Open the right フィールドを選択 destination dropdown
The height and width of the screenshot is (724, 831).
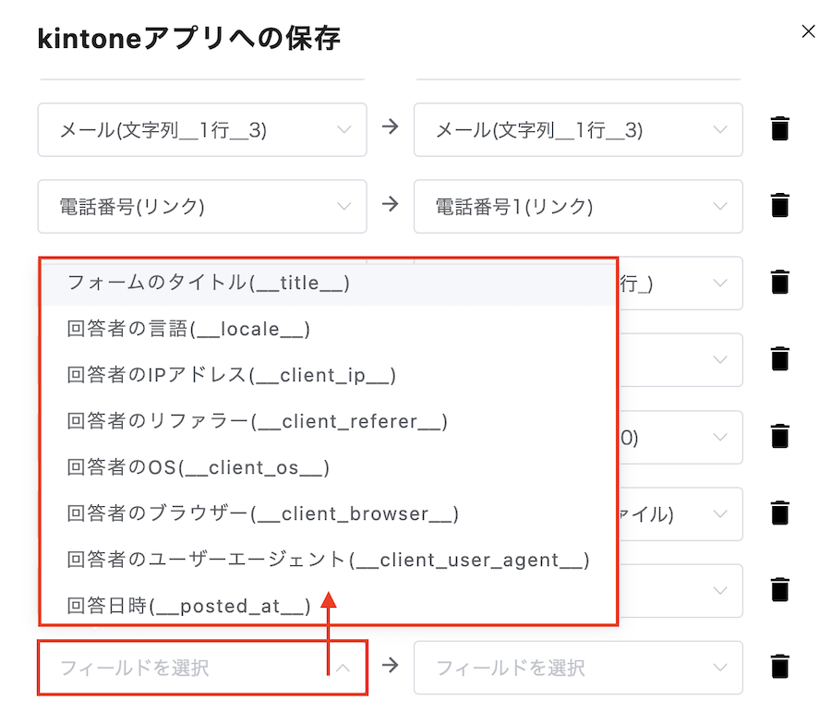click(578, 668)
